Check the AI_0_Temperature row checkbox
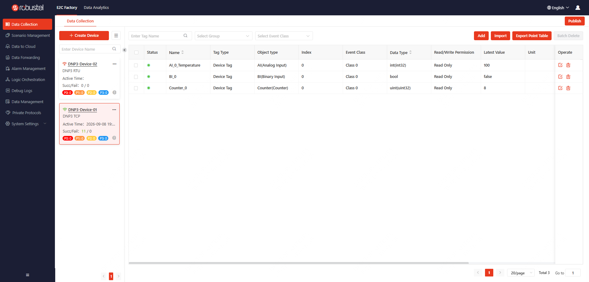Screen dimensions: 589x282 [x=136, y=65]
